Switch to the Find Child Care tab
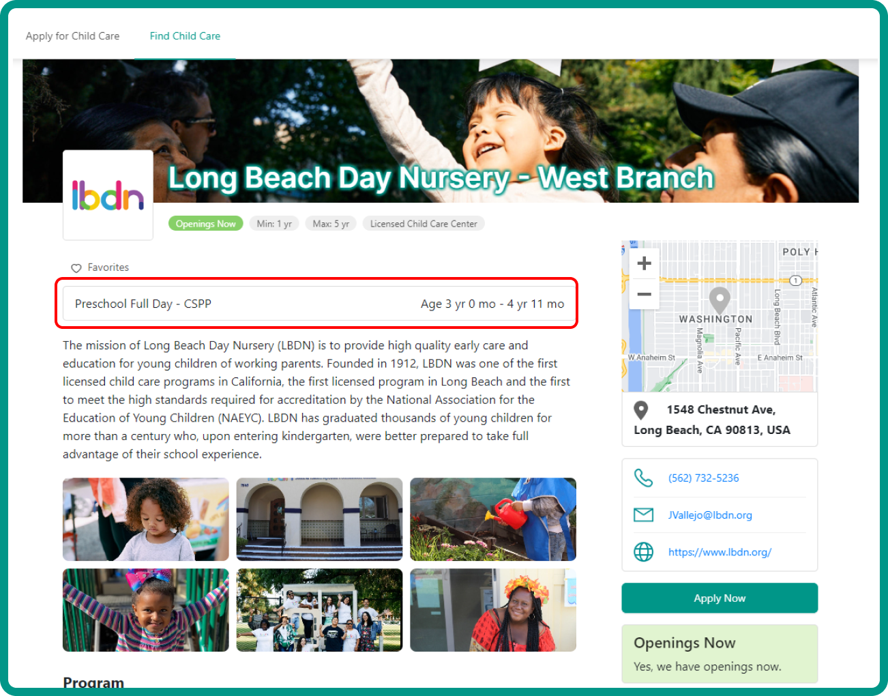This screenshot has width=888, height=696. tap(185, 36)
